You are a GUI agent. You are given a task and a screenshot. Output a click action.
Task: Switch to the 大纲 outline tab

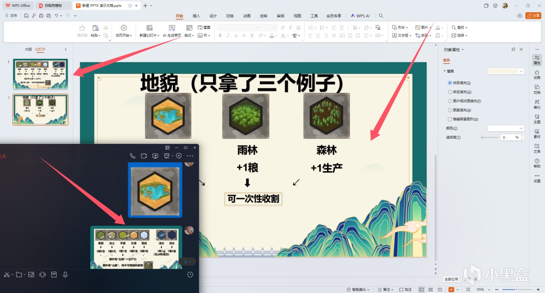(x=28, y=49)
